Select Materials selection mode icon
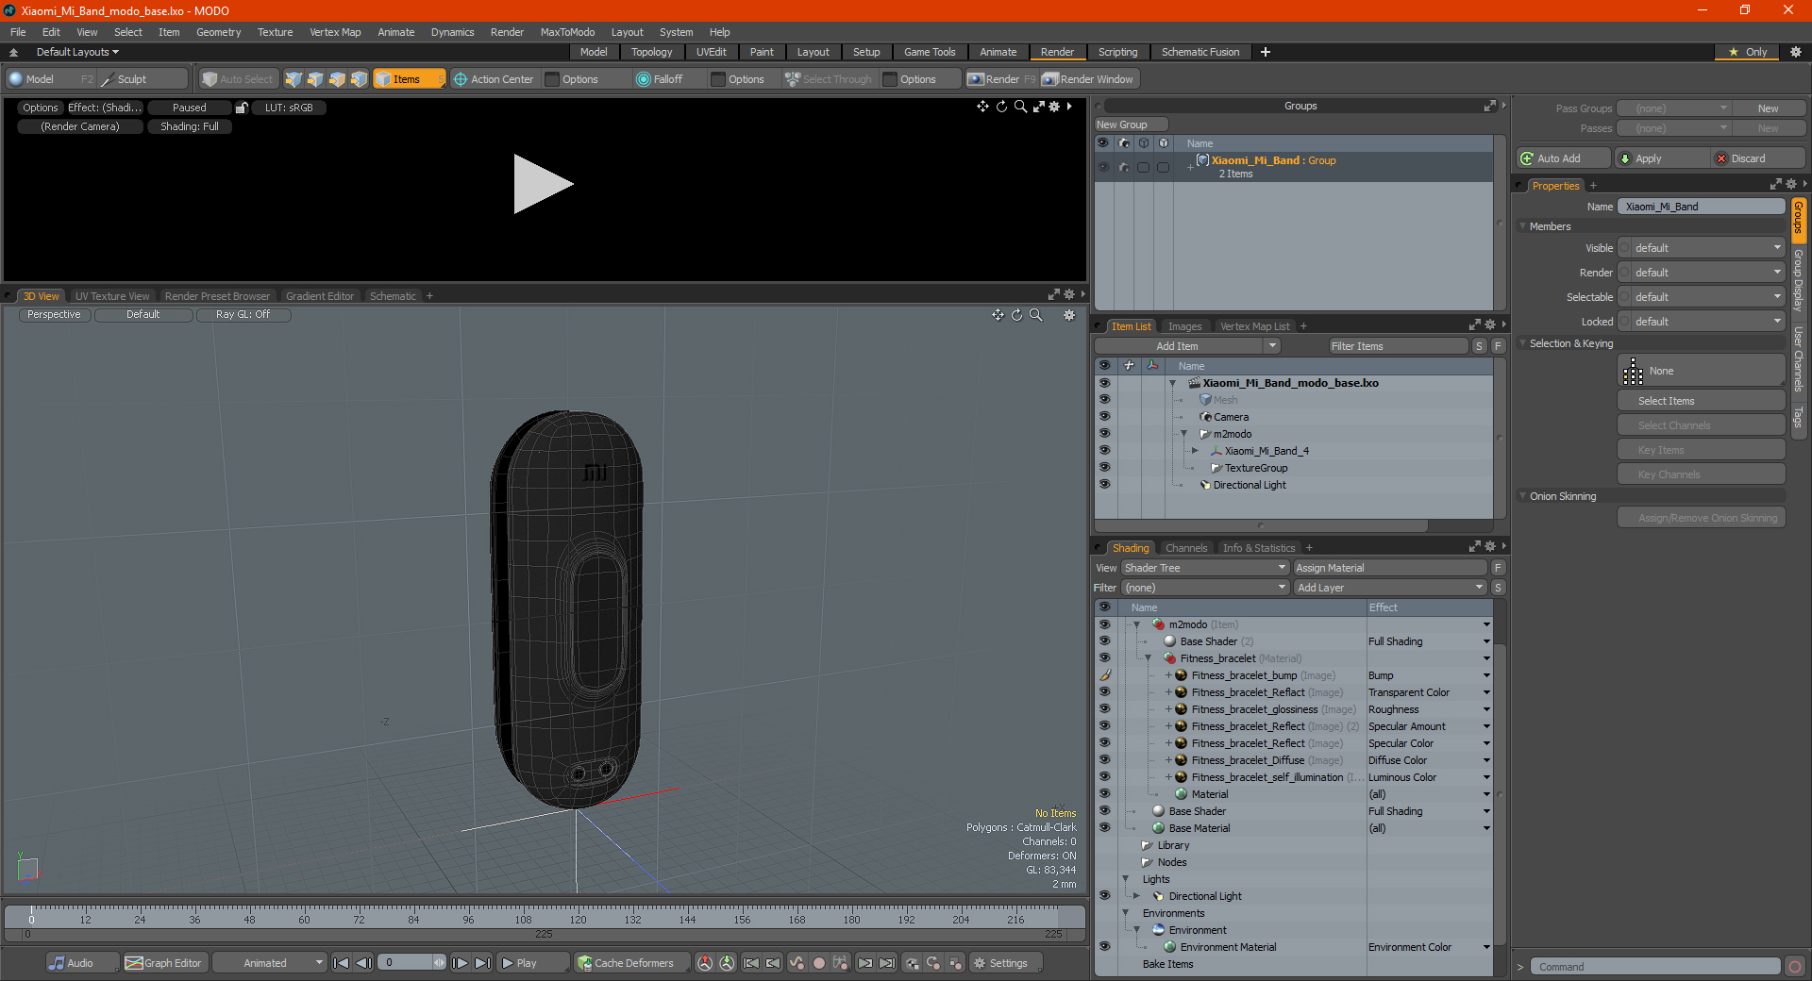The image size is (1812, 981). [x=359, y=79]
